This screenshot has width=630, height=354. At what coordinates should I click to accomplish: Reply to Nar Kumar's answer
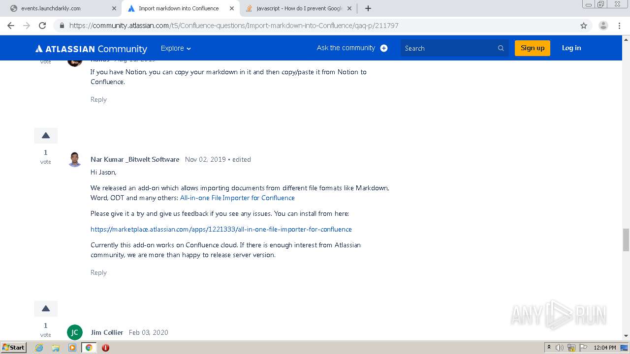tap(98, 272)
